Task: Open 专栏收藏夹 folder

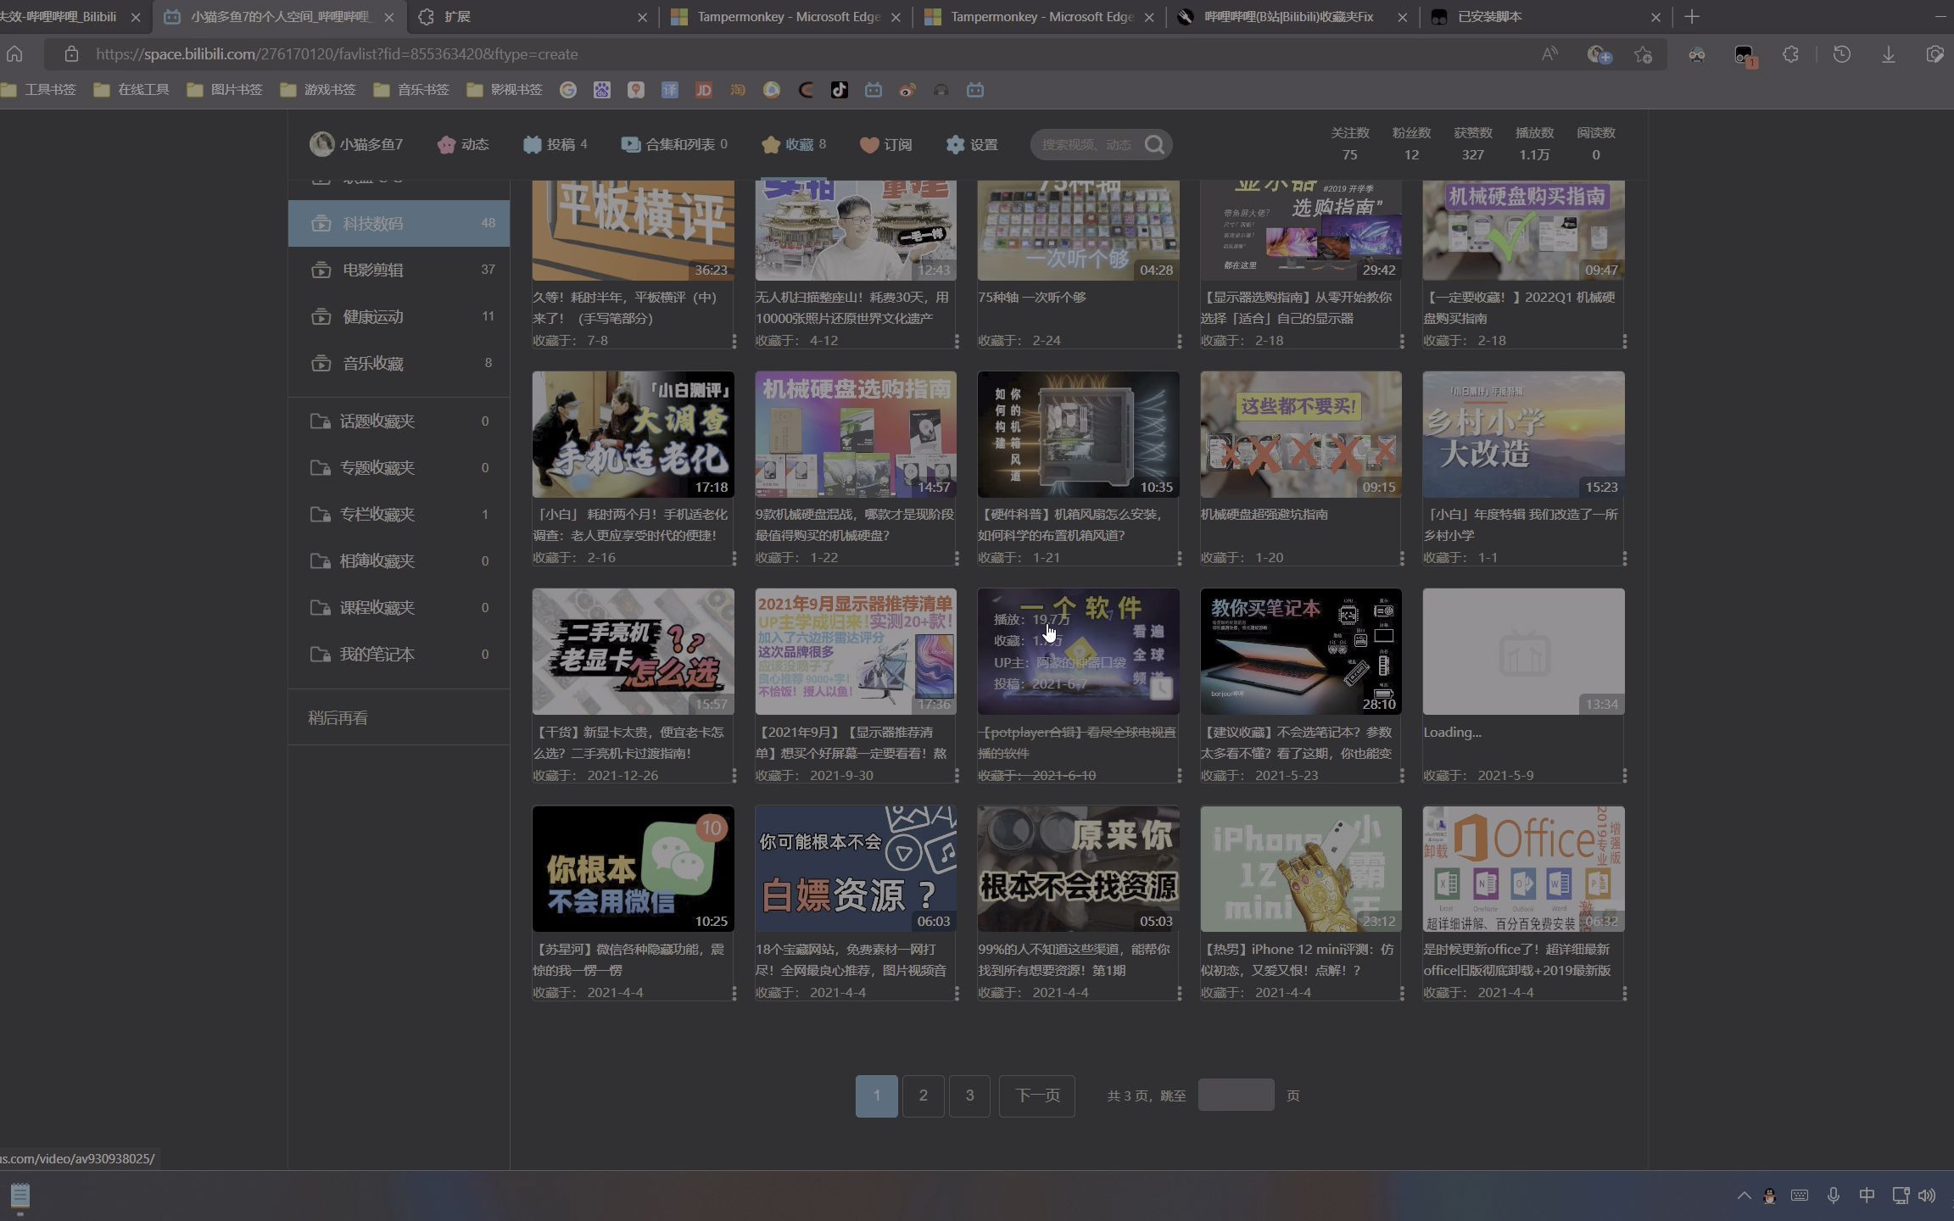Action: pyautogui.click(x=399, y=515)
